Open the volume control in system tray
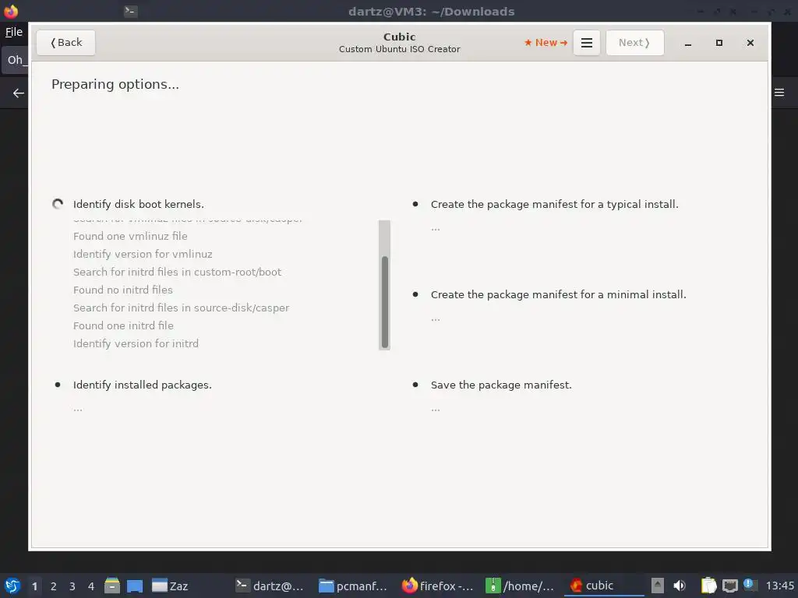Image resolution: width=798 pixels, height=598 pixels. click(x=680, y=586)
